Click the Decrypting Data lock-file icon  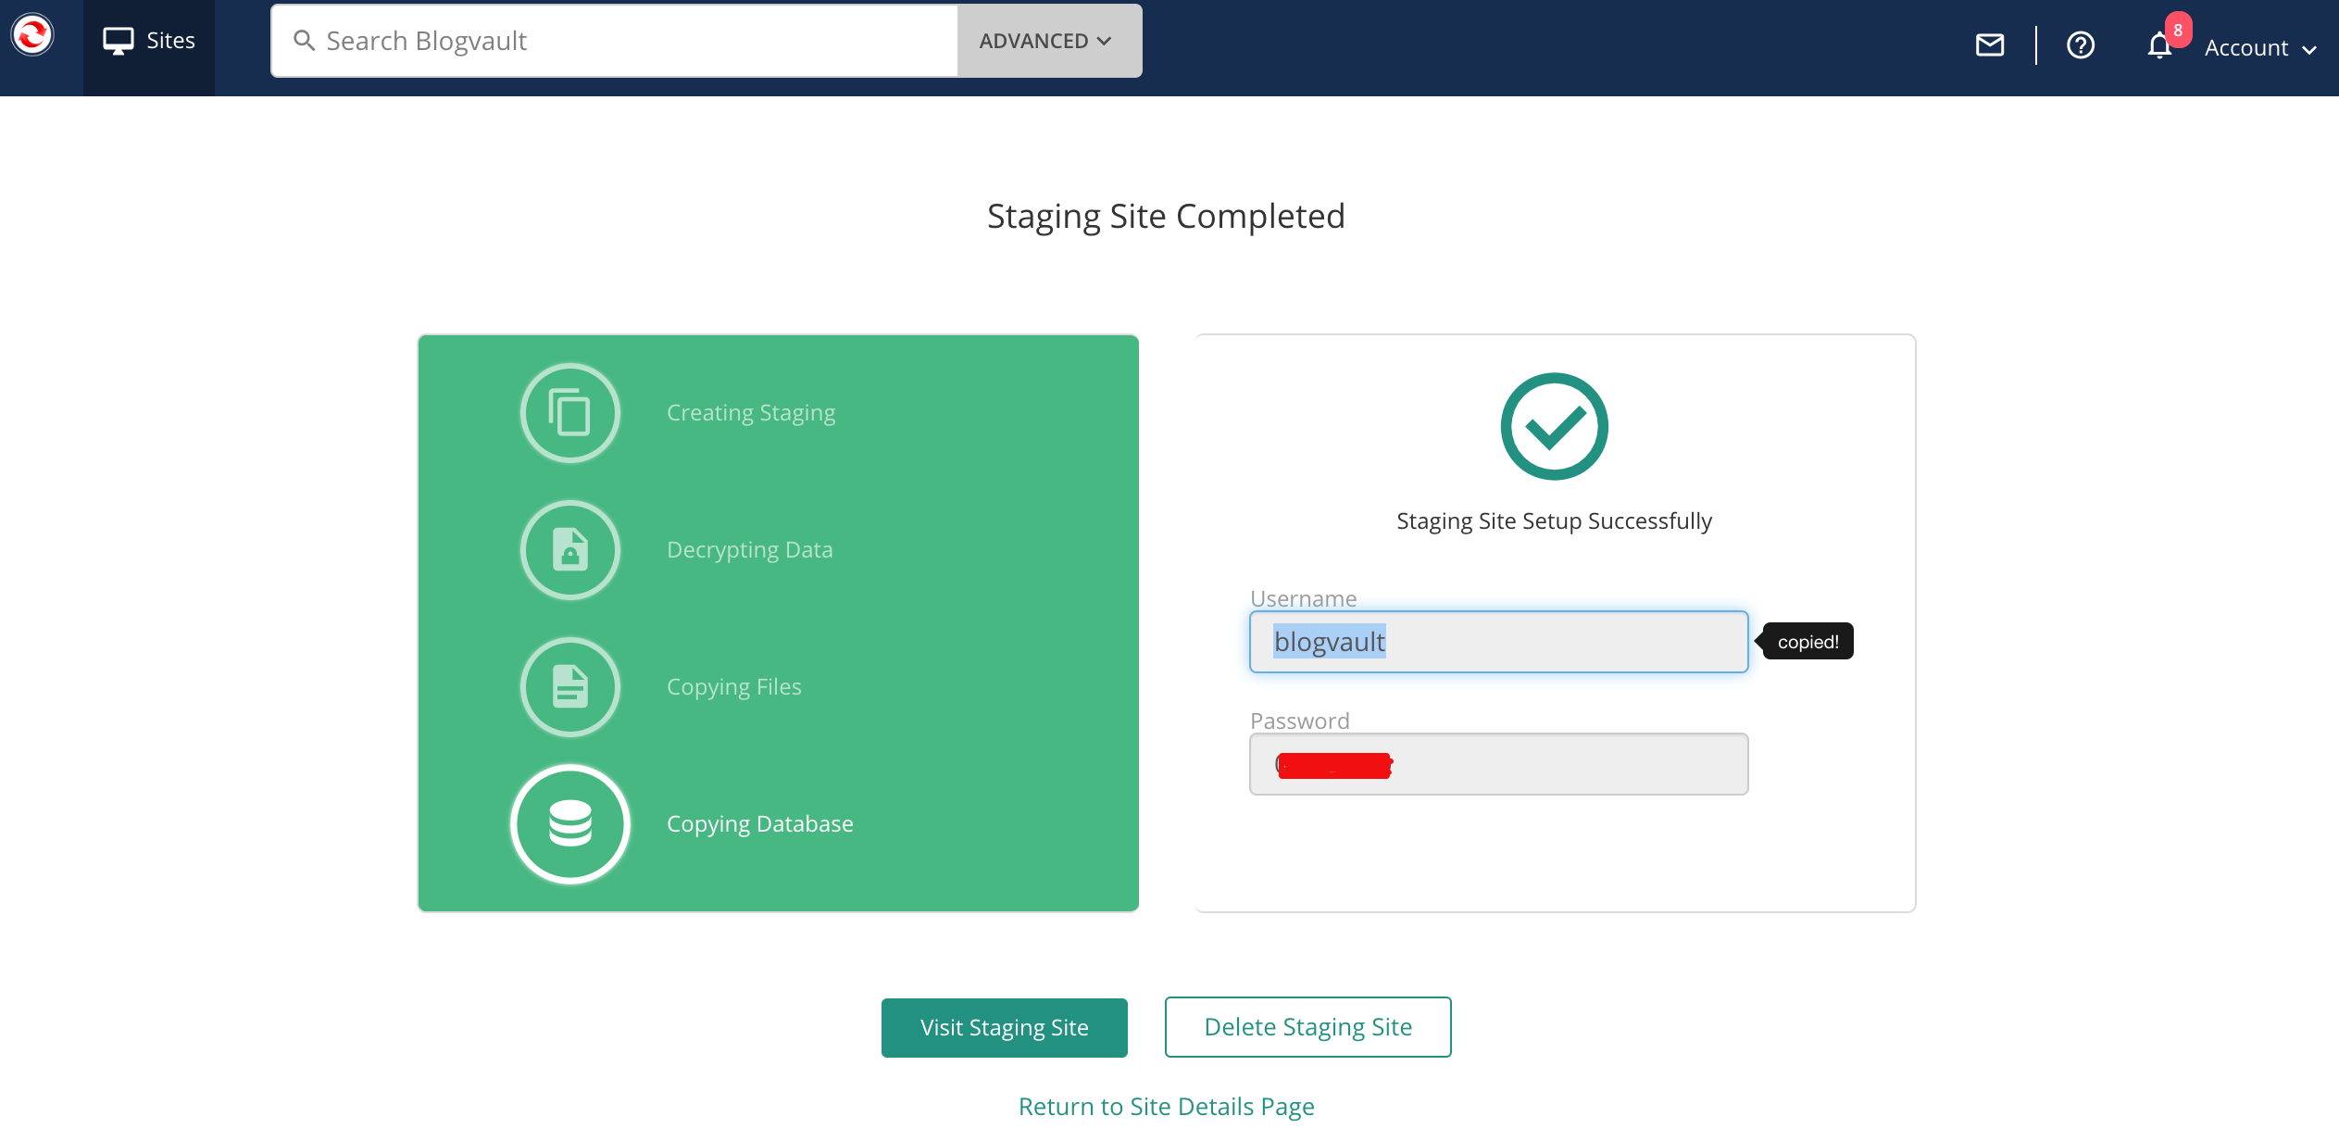click(569, 550)
